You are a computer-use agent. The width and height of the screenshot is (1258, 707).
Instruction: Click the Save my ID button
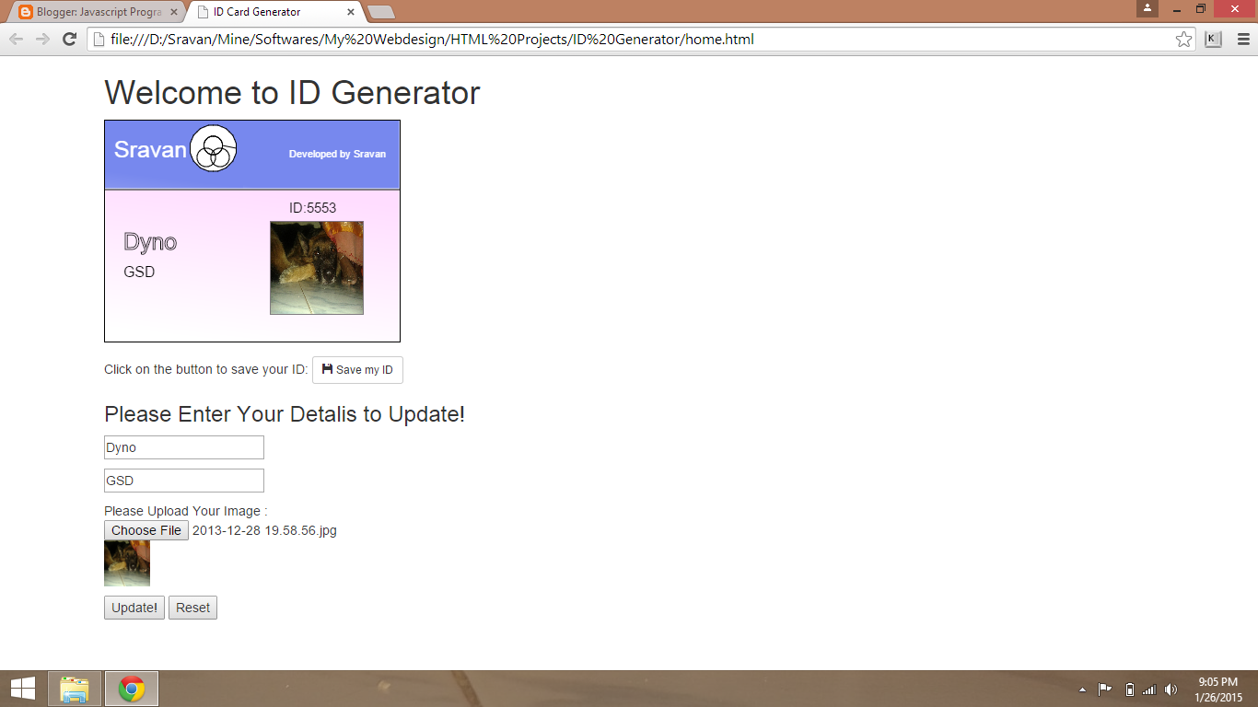(x=357, y=370)
